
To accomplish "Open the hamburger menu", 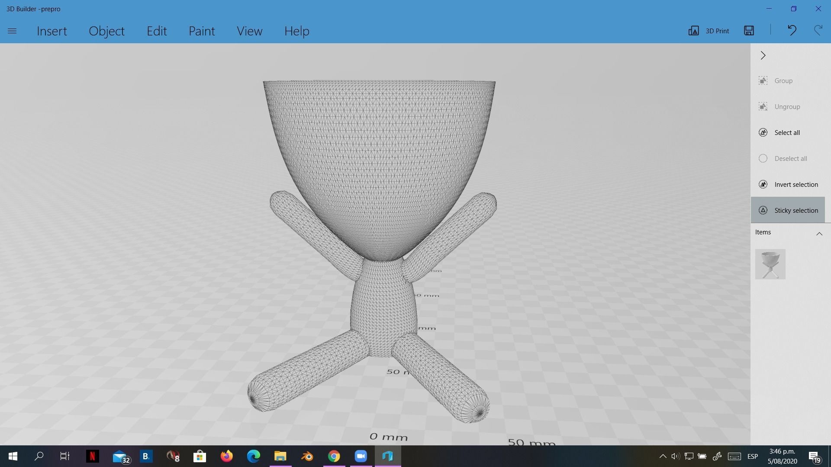I will click(x=12, y=31).
